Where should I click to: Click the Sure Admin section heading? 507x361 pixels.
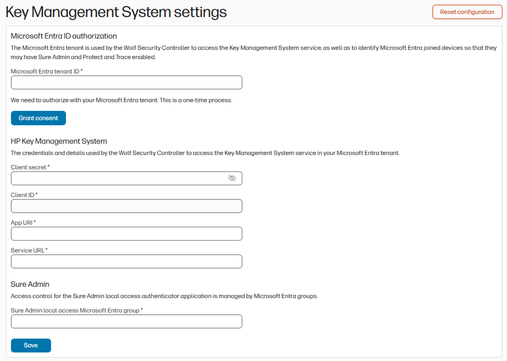30,284
